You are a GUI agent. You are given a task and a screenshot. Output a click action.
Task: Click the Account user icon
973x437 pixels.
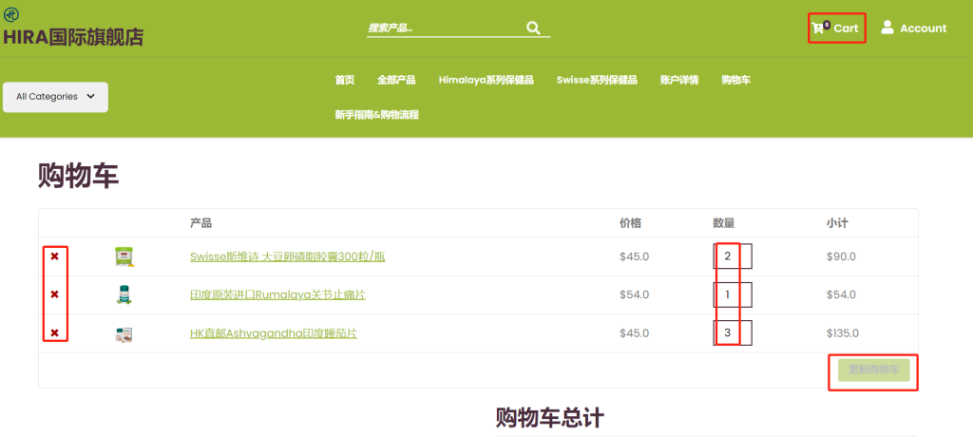887,28
